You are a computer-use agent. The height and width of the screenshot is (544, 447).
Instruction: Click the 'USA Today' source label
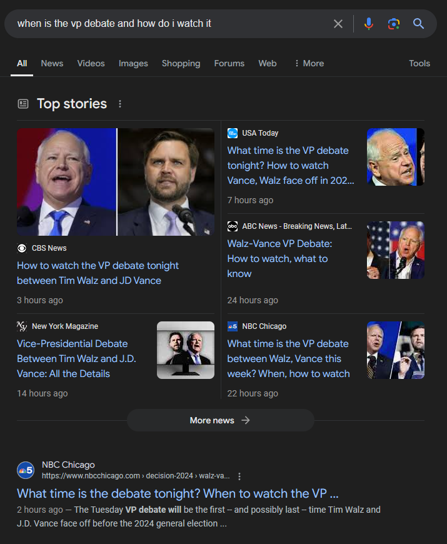point(260,133)
